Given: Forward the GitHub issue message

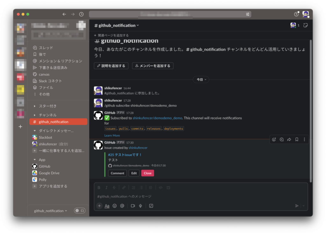Looking at the screenshot, I should (289, 140).
